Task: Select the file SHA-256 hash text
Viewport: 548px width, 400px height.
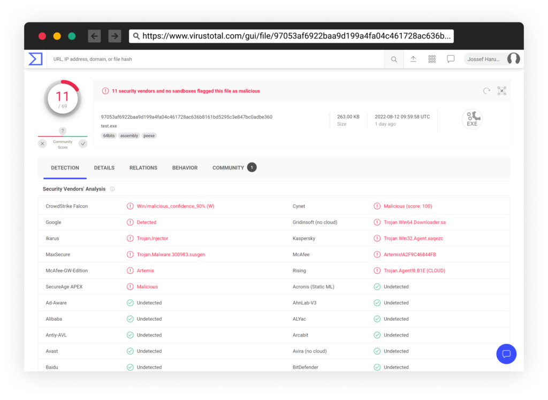Action: click(187, 117)
